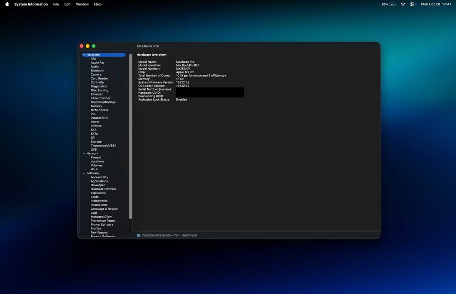
Task: Select Wi-Fi in the sidebar
Action: (94, 169)
